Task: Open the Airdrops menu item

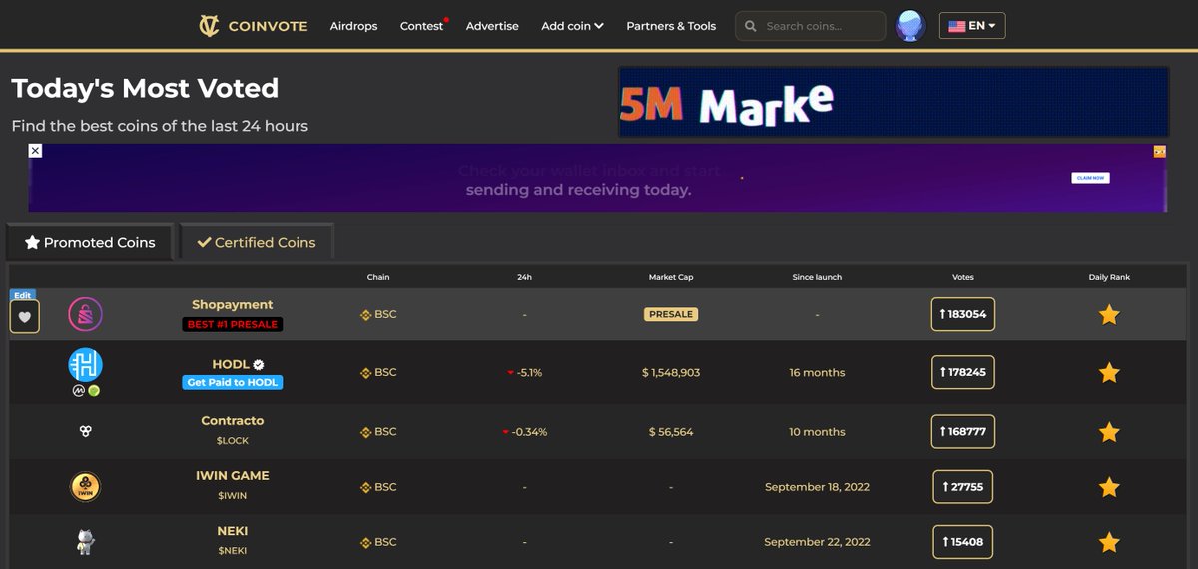Action: [x=353, y=26]
